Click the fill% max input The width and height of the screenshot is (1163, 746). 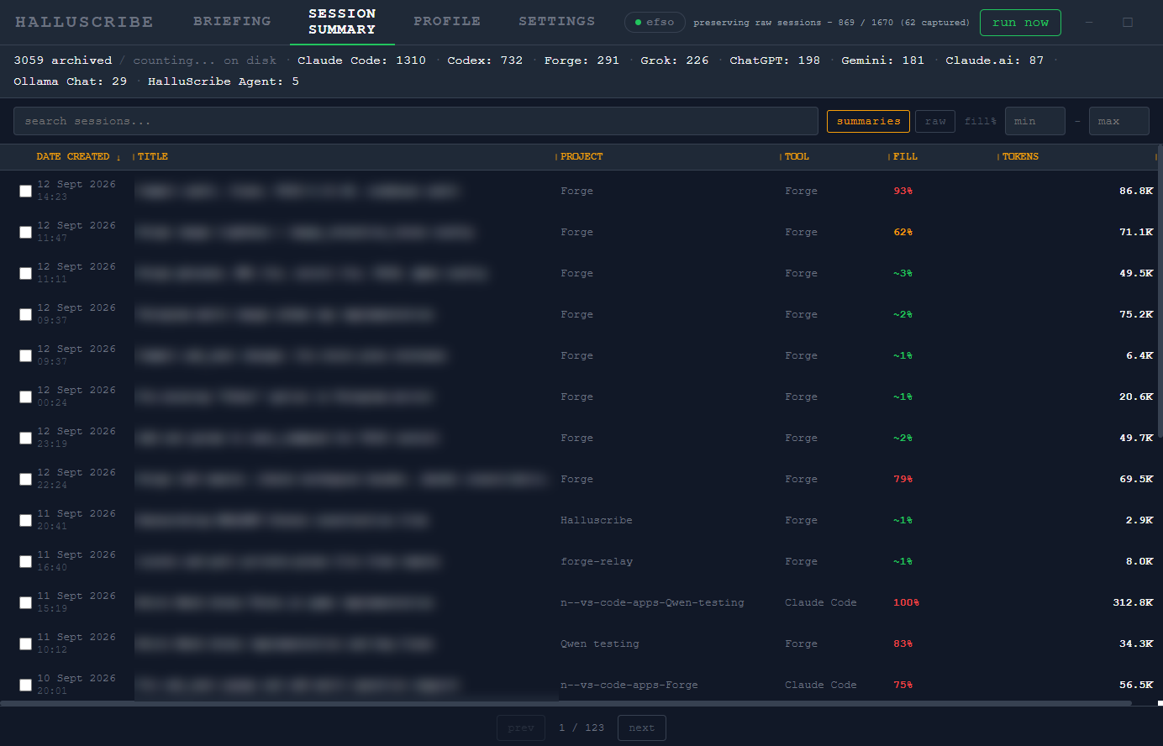(1119, 121)
